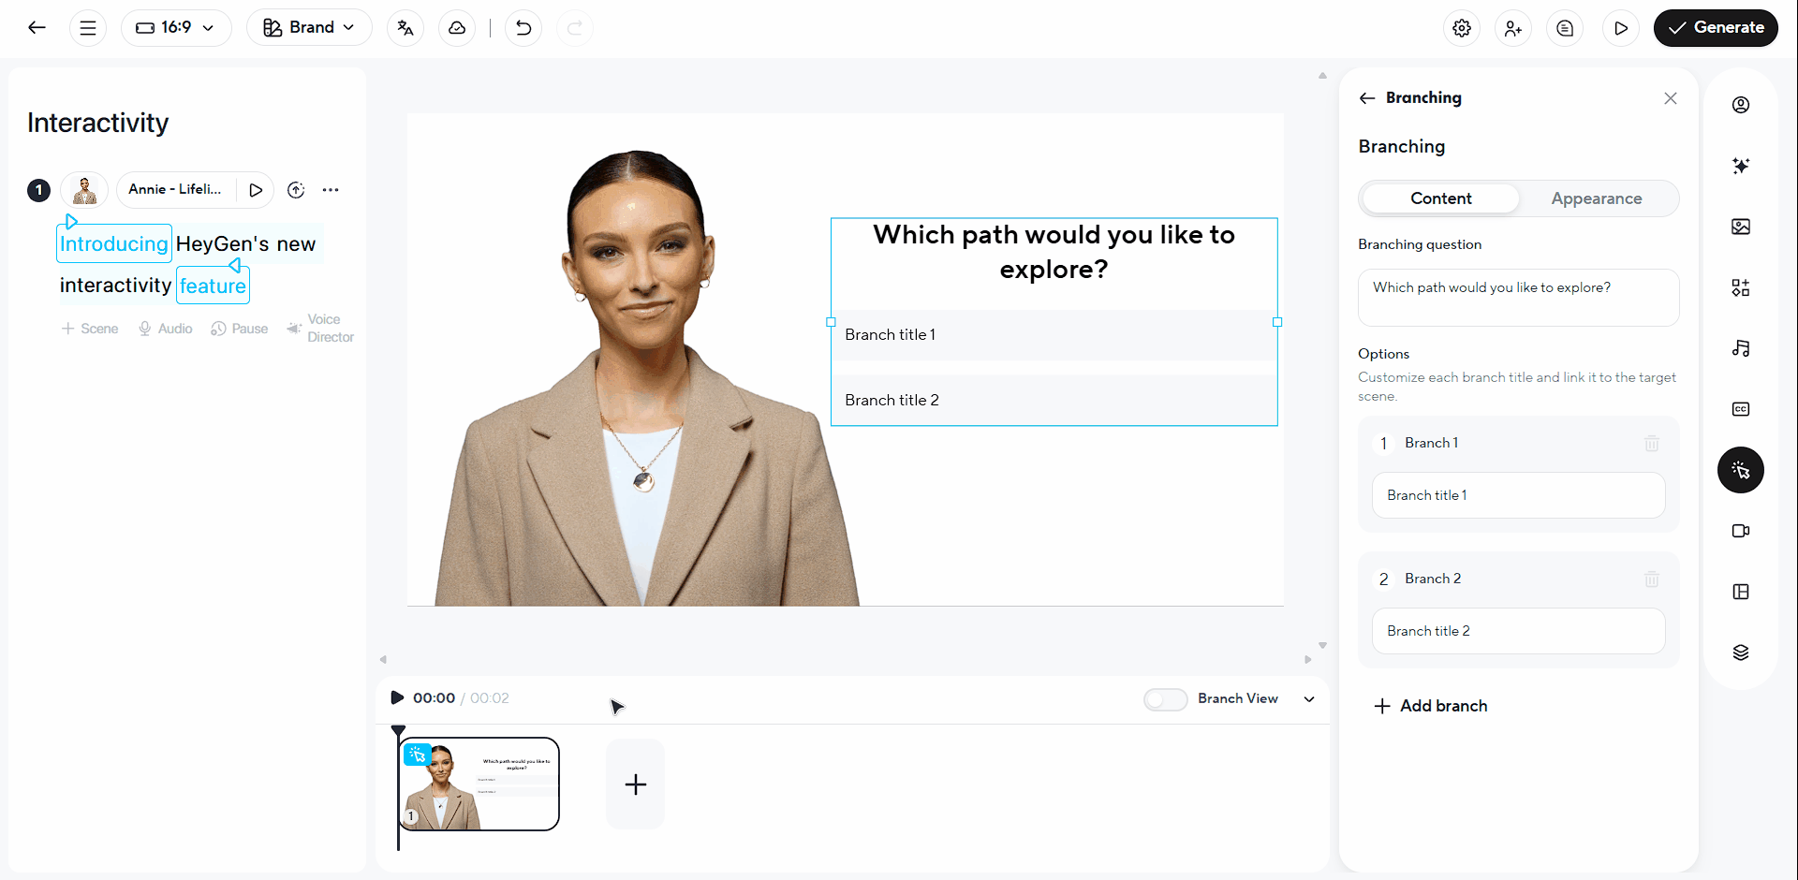The image size is (1798, 880).
Task: Open the closed captions panel
Action: (x=1740, y=409)
